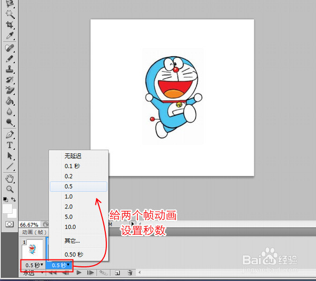Go to previous animation frame
316x281 pixels.
(x=65, y=273)
